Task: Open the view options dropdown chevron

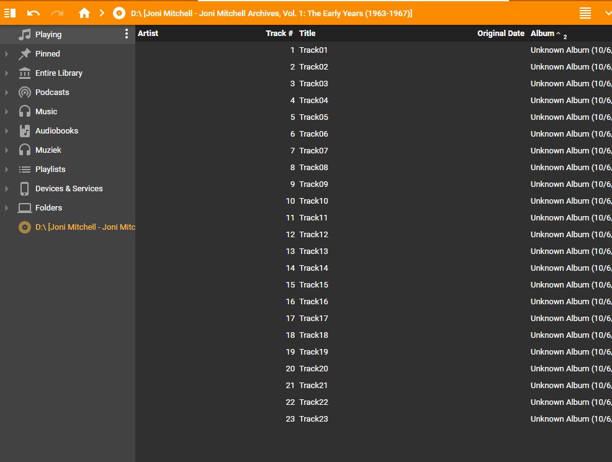Action: (x=607, y=13)
